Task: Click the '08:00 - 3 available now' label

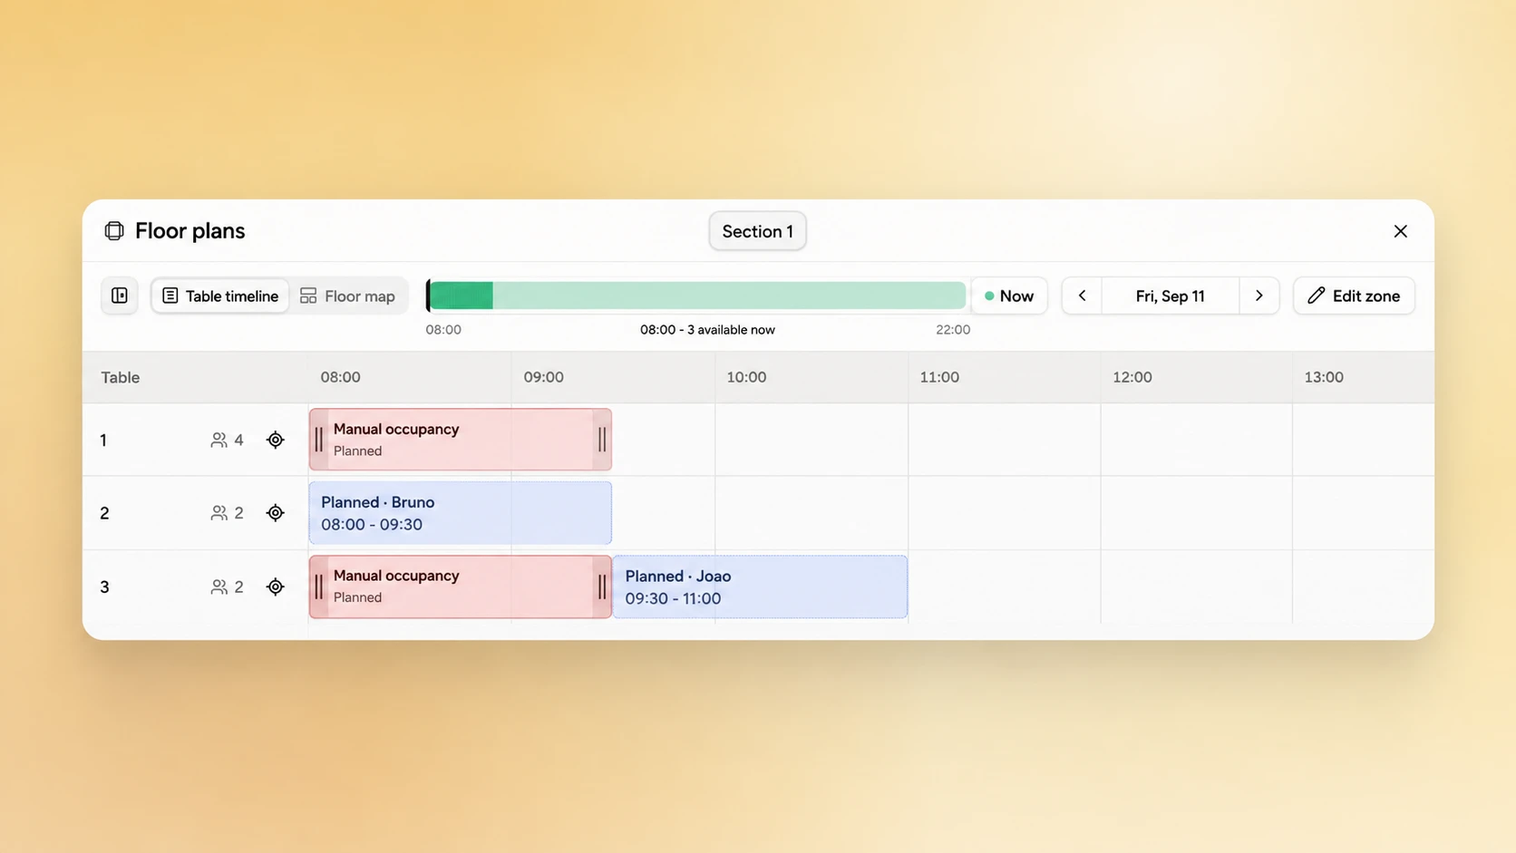Action: (x=707, y=330)
